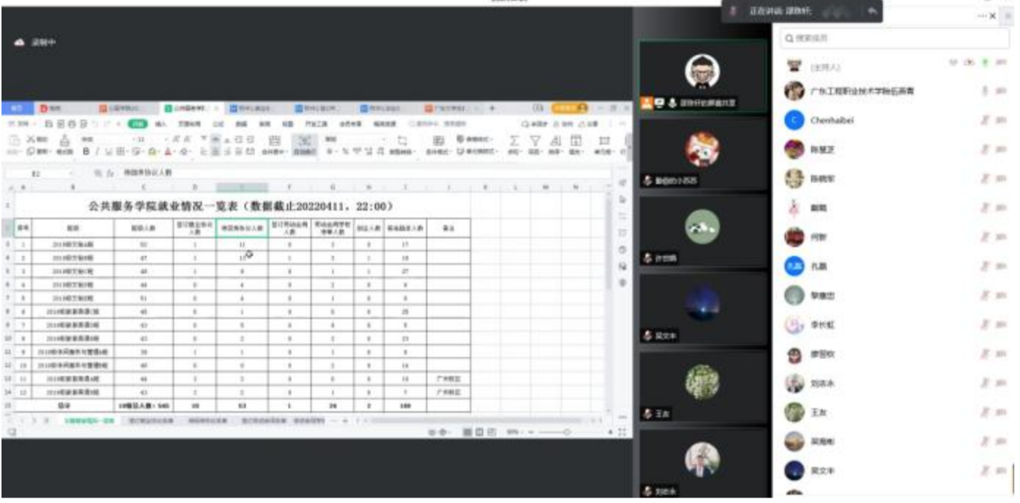The height and width of the screenshot is (503, 1020).
Task: Click the Cut scissors icon
Action: (x=30, y=139)
